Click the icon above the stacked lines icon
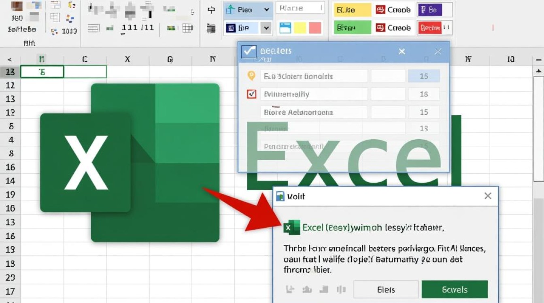This screenshot has height=303, width=544. pos(211,10)
